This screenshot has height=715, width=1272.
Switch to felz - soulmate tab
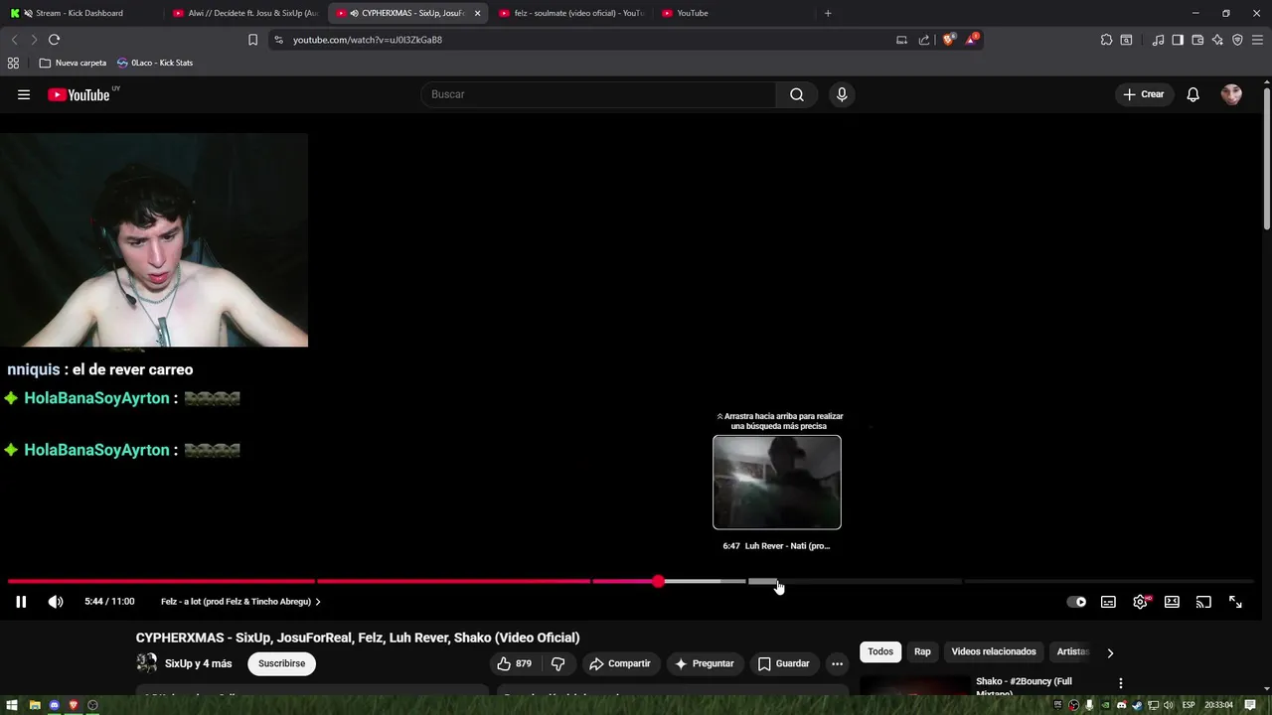point(570,13)
